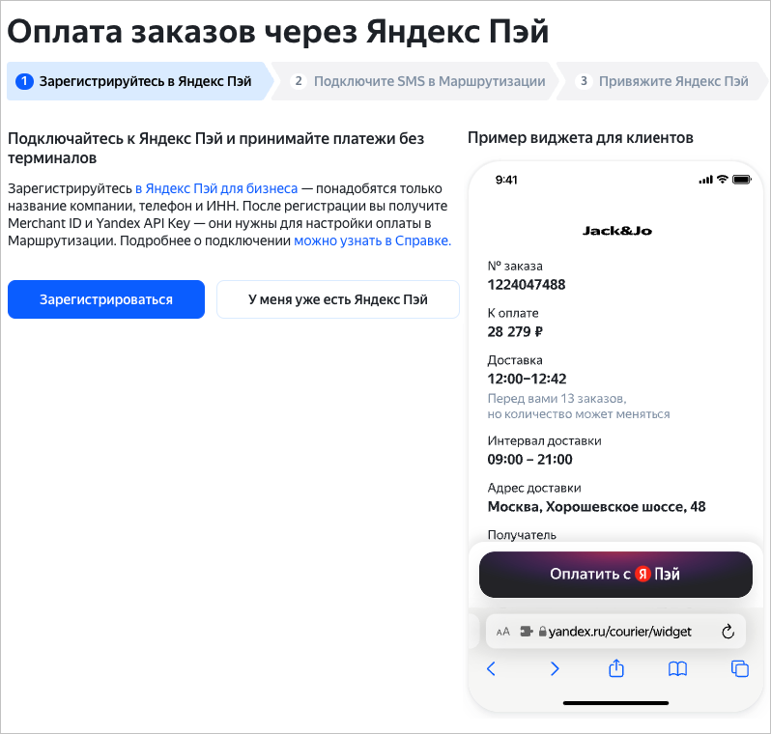Click the lock icon before yandex.ru
This screenshot has width=771, height=734.
543,632
